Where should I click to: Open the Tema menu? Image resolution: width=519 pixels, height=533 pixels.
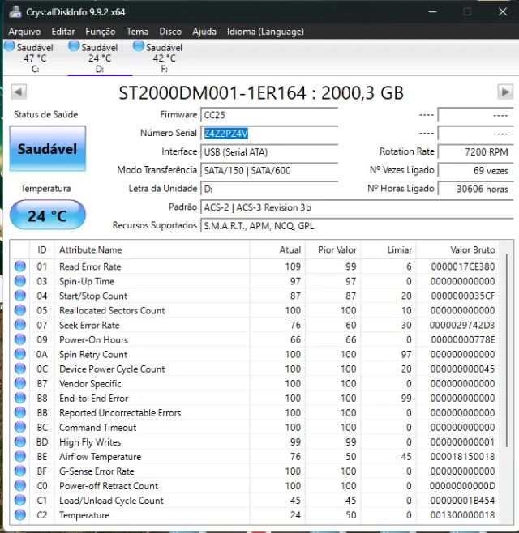pos(138,32)
